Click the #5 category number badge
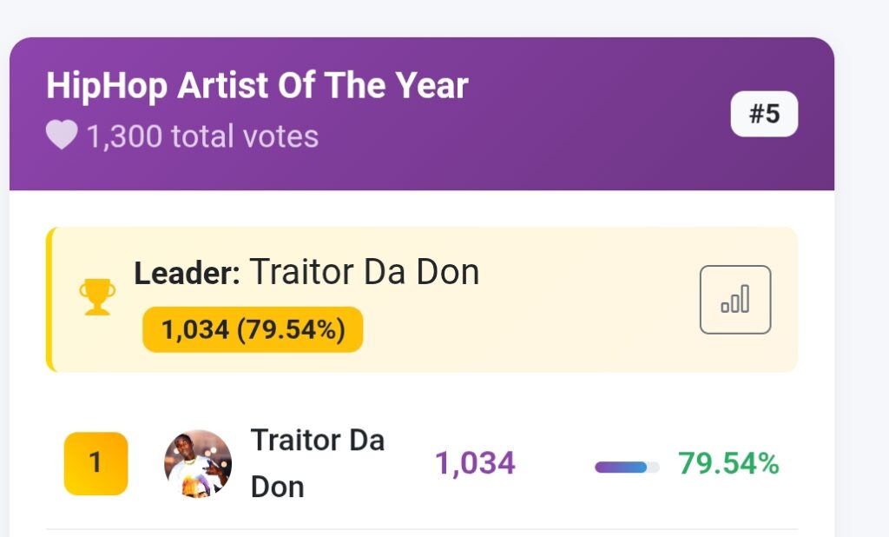This screenshot has height=537, width=889. click(x=764, y=114)
